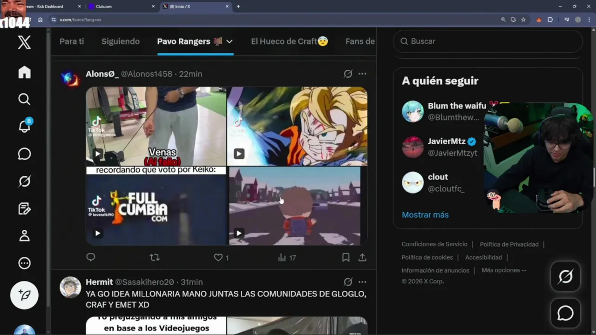This screenshot has height=335, width=596.
Task: Open Hermit profile avatar
Action: (70, 287)
